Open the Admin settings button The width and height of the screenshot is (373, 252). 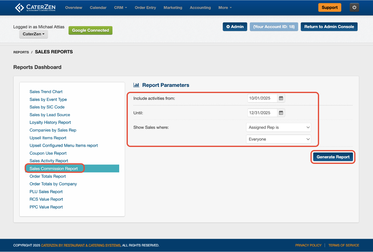coord(235,27)
